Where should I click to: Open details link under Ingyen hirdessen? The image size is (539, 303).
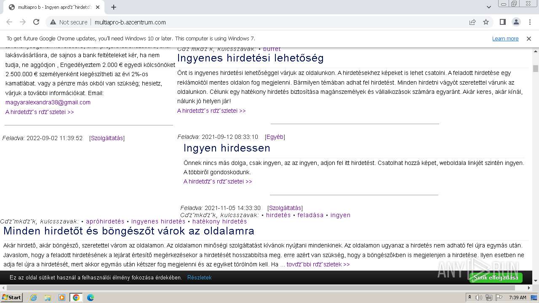click(x=218, y=181)
